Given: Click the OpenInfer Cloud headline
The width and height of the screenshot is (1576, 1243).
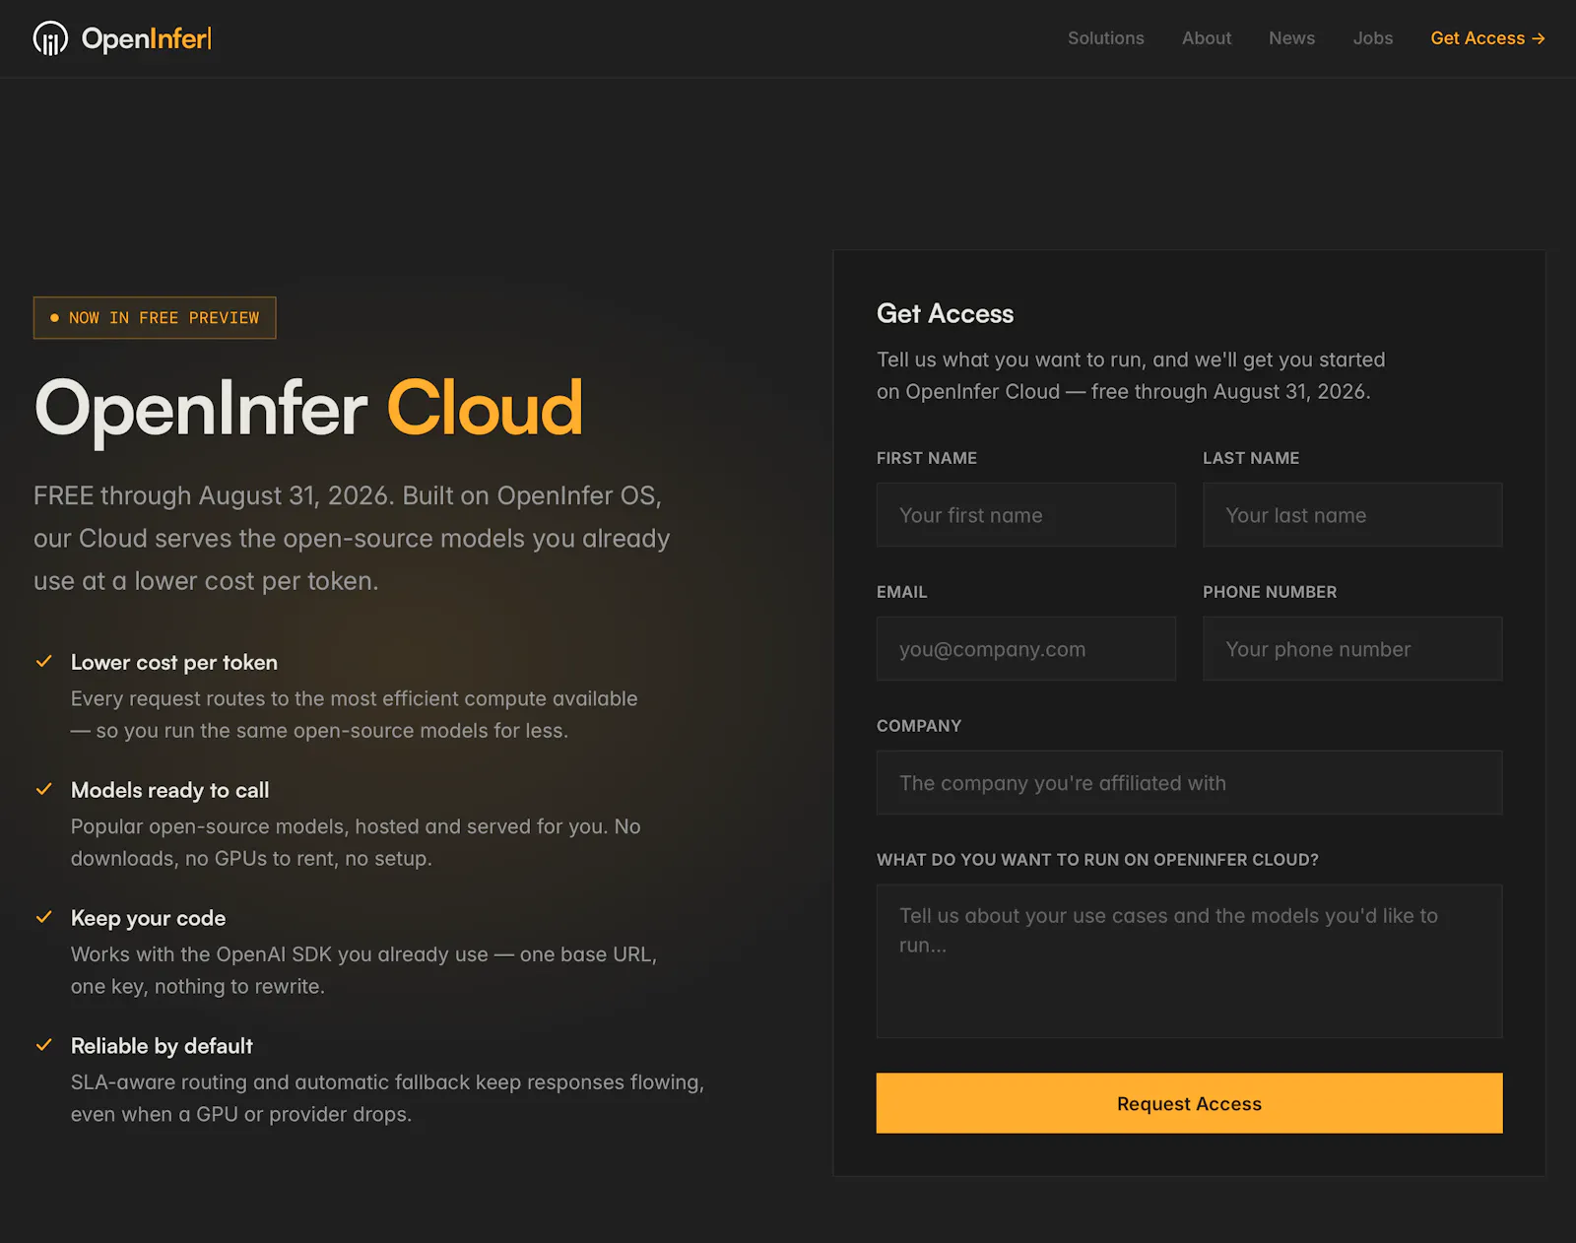Looking at the screenshot, I should [308, 409].
